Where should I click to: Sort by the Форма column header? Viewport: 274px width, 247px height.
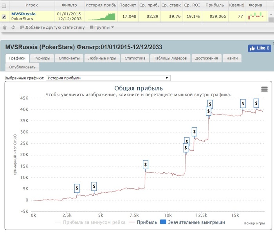(256, 5)
